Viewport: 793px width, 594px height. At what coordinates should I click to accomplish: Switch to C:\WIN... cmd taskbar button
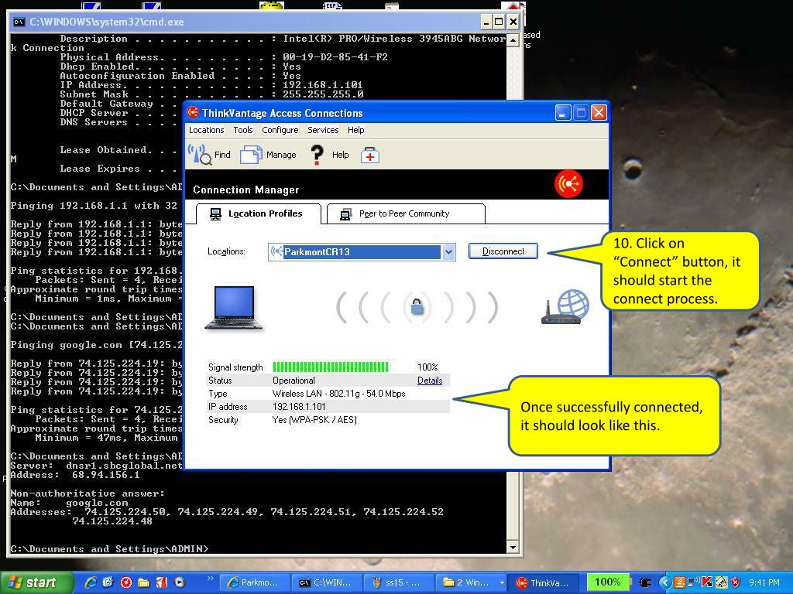coord(328,583)
